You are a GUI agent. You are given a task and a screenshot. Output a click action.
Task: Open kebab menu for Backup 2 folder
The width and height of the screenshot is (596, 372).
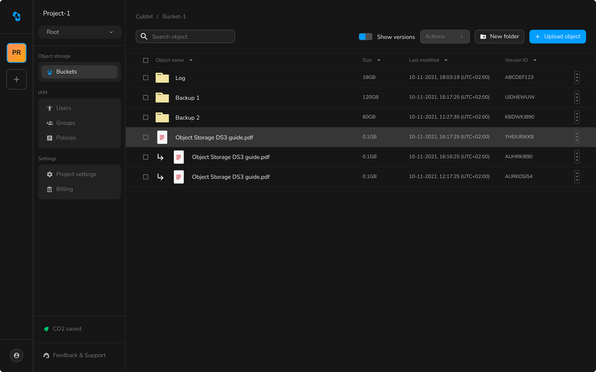[577, 117]
